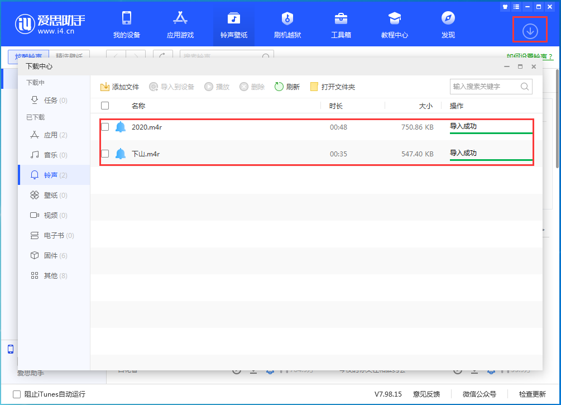Click the bell icon of 下山.m4r
Screen dimensions: 561x405
(121, 154)
